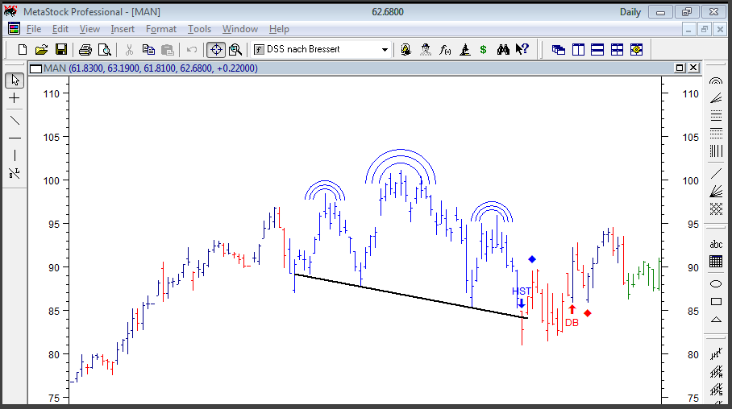Maximize the MAN chart inner window

click(x=680, y=68)
